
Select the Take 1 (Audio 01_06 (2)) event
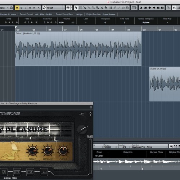[78, 49]
